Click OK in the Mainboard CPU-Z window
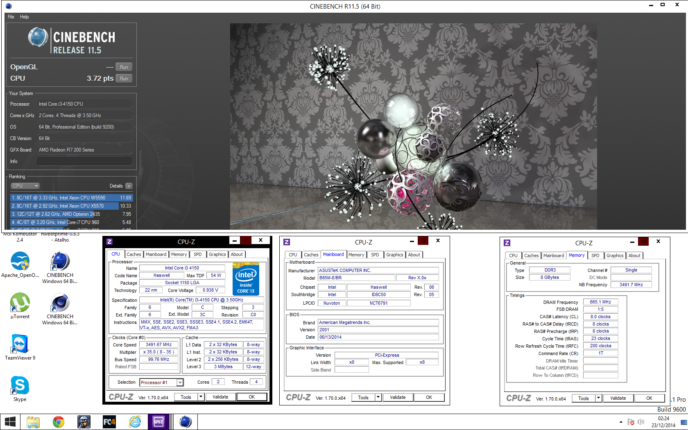688x430 pixels. 429,397
